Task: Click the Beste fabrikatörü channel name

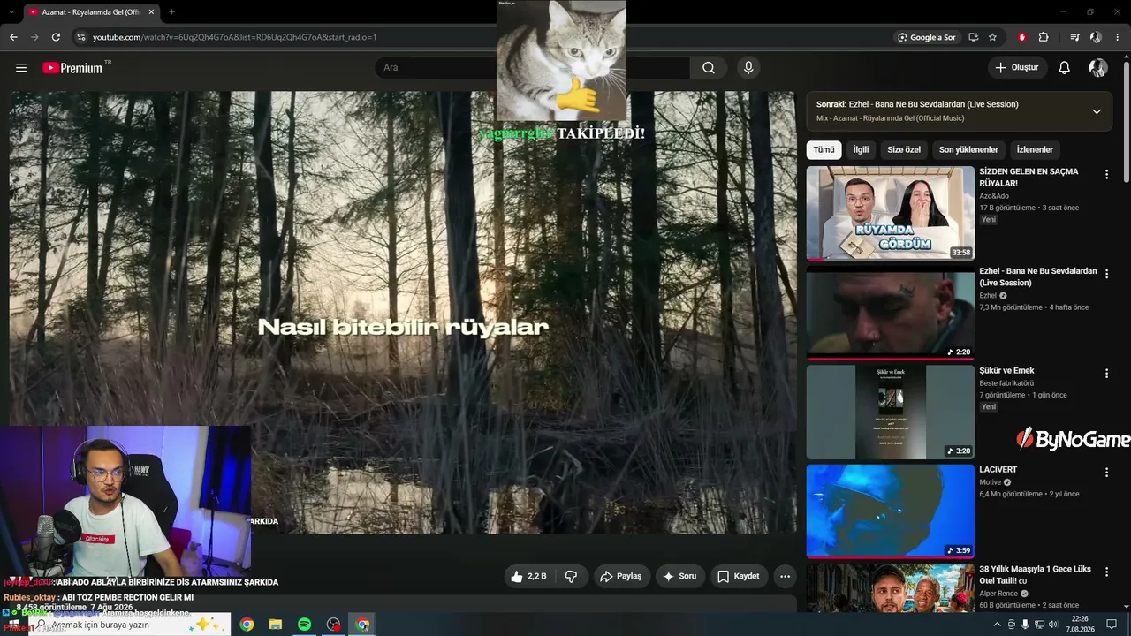Action: click(1006, 383)
